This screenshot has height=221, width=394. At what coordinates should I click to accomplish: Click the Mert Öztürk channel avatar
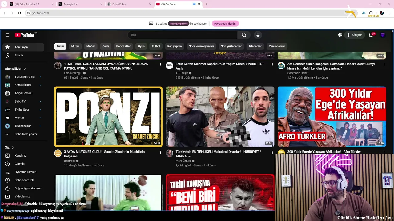point(170,153)
